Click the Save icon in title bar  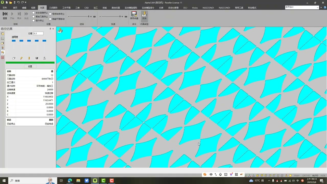coord(14,2)
